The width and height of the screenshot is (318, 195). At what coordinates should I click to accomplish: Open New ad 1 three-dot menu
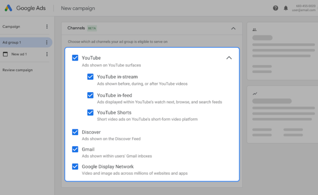point(46,54)
